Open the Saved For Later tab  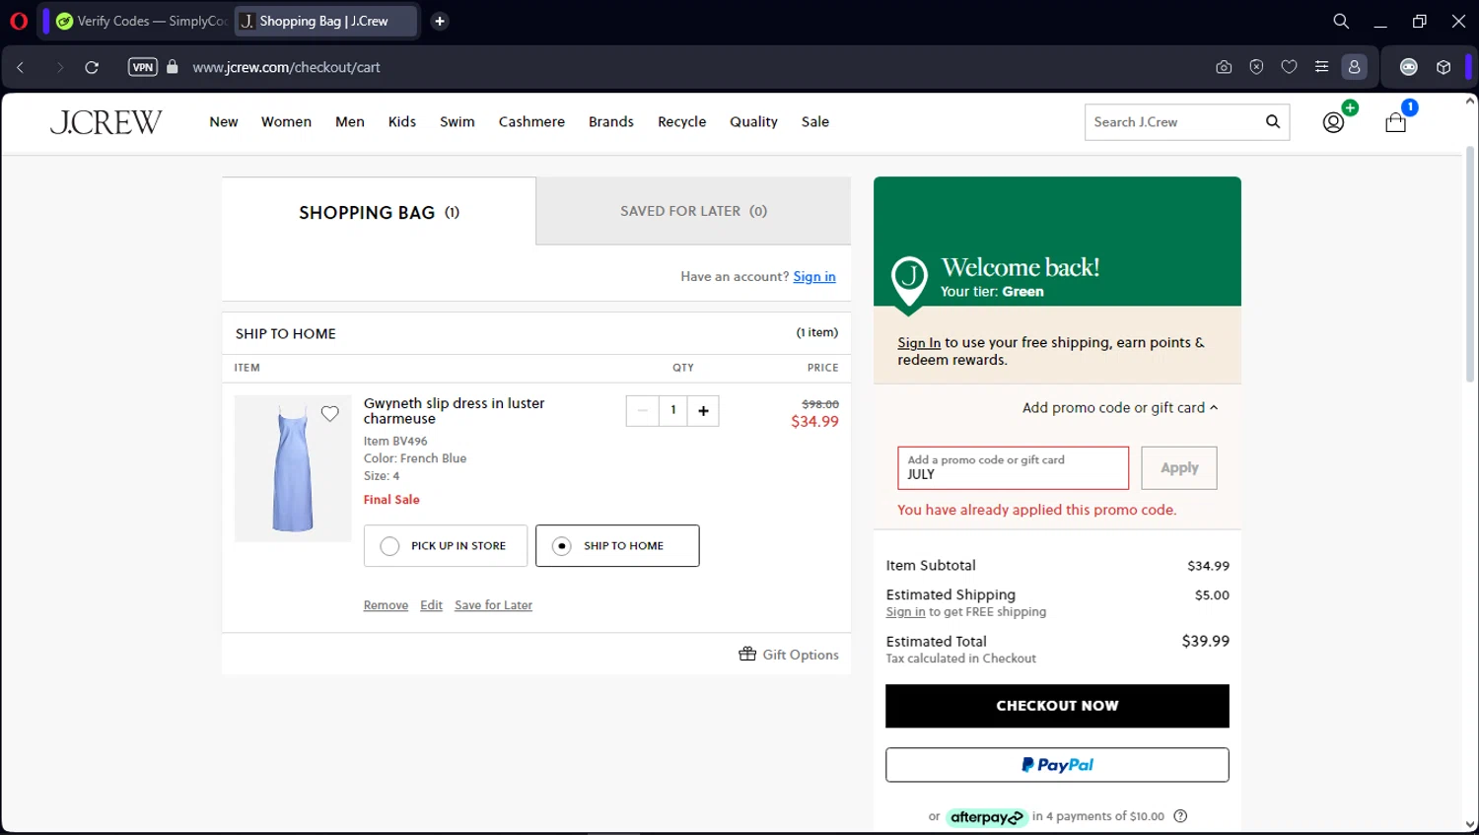[x=693, y=211]
